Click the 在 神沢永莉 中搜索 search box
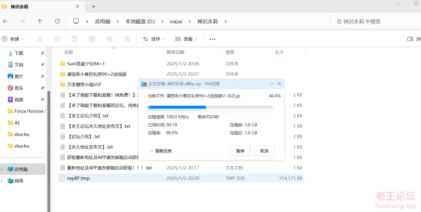The image size is (421, 212). coord(368,22)
